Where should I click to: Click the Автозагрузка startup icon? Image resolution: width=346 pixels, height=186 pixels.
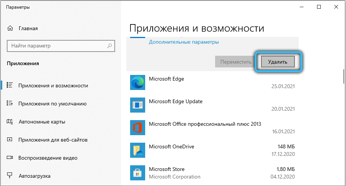click(x=10, y=176)
